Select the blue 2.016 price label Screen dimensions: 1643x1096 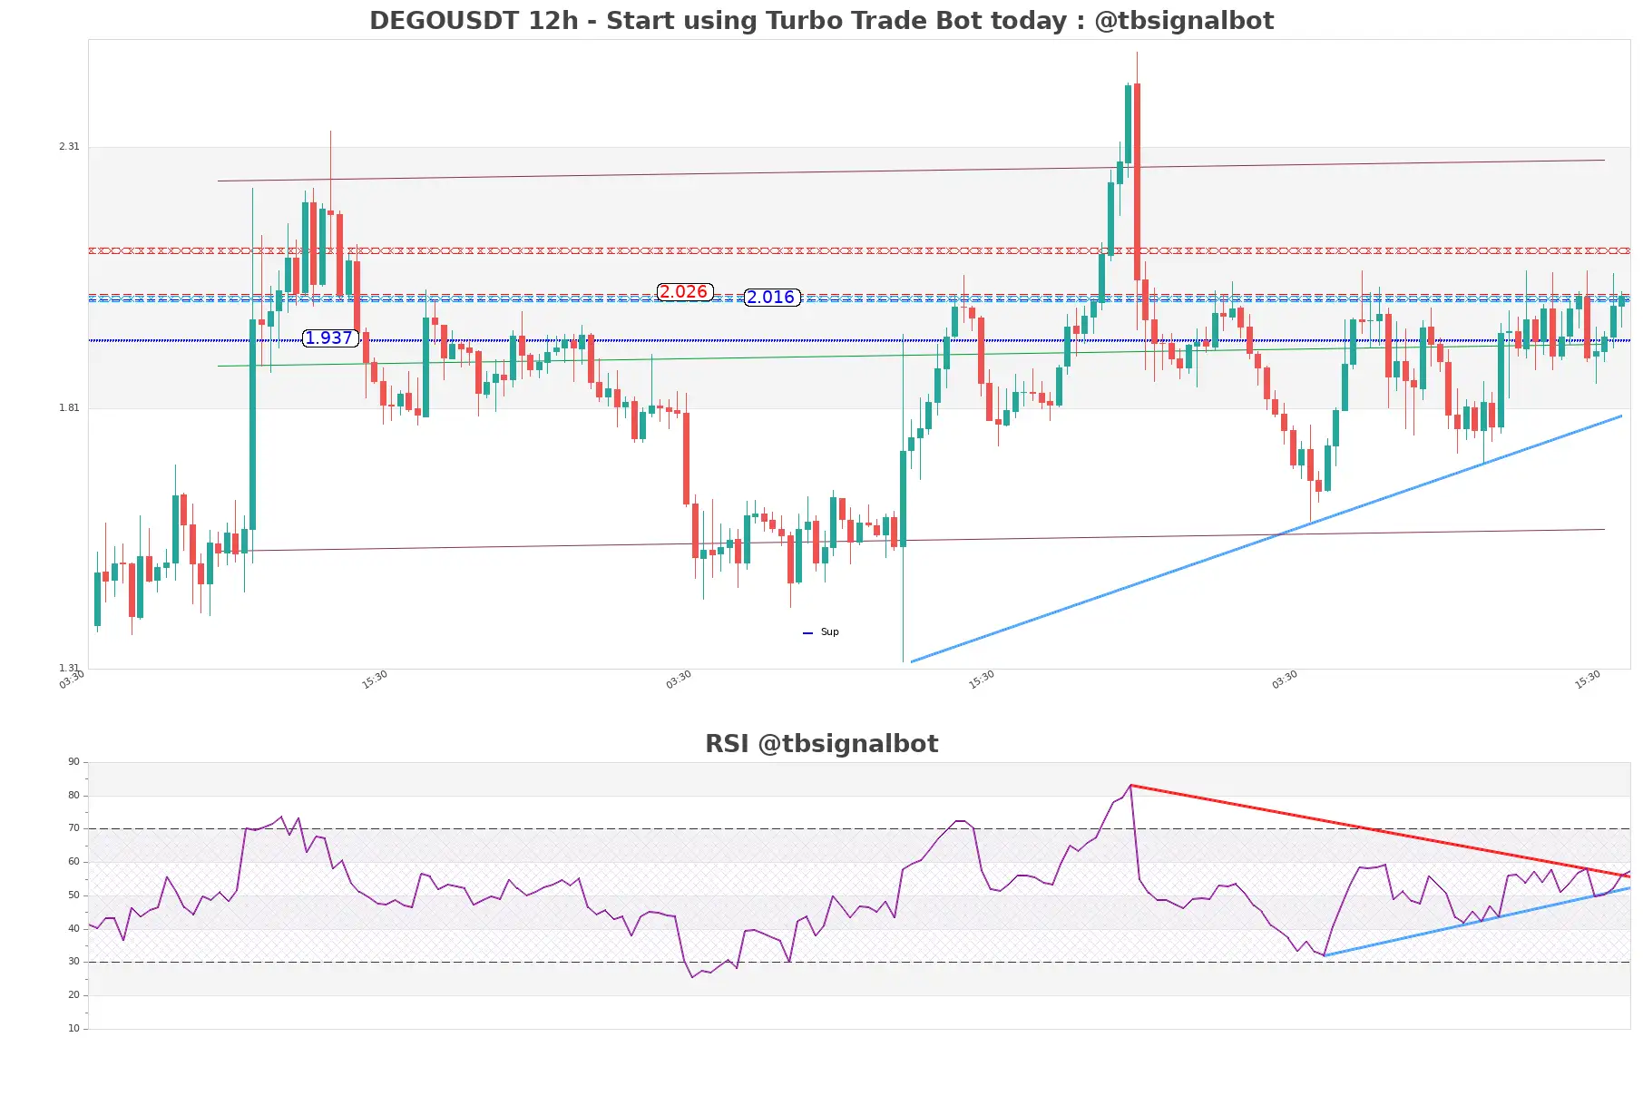771,298
